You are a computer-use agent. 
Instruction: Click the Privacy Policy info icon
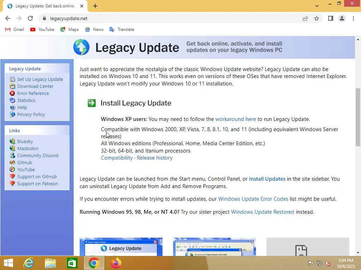(x=12, y=114)
